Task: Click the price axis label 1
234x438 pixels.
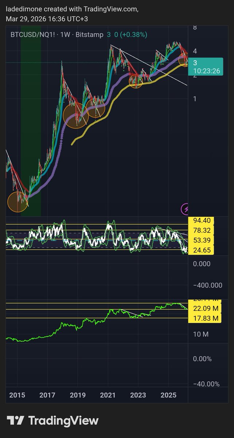Action: coord(195,99)
